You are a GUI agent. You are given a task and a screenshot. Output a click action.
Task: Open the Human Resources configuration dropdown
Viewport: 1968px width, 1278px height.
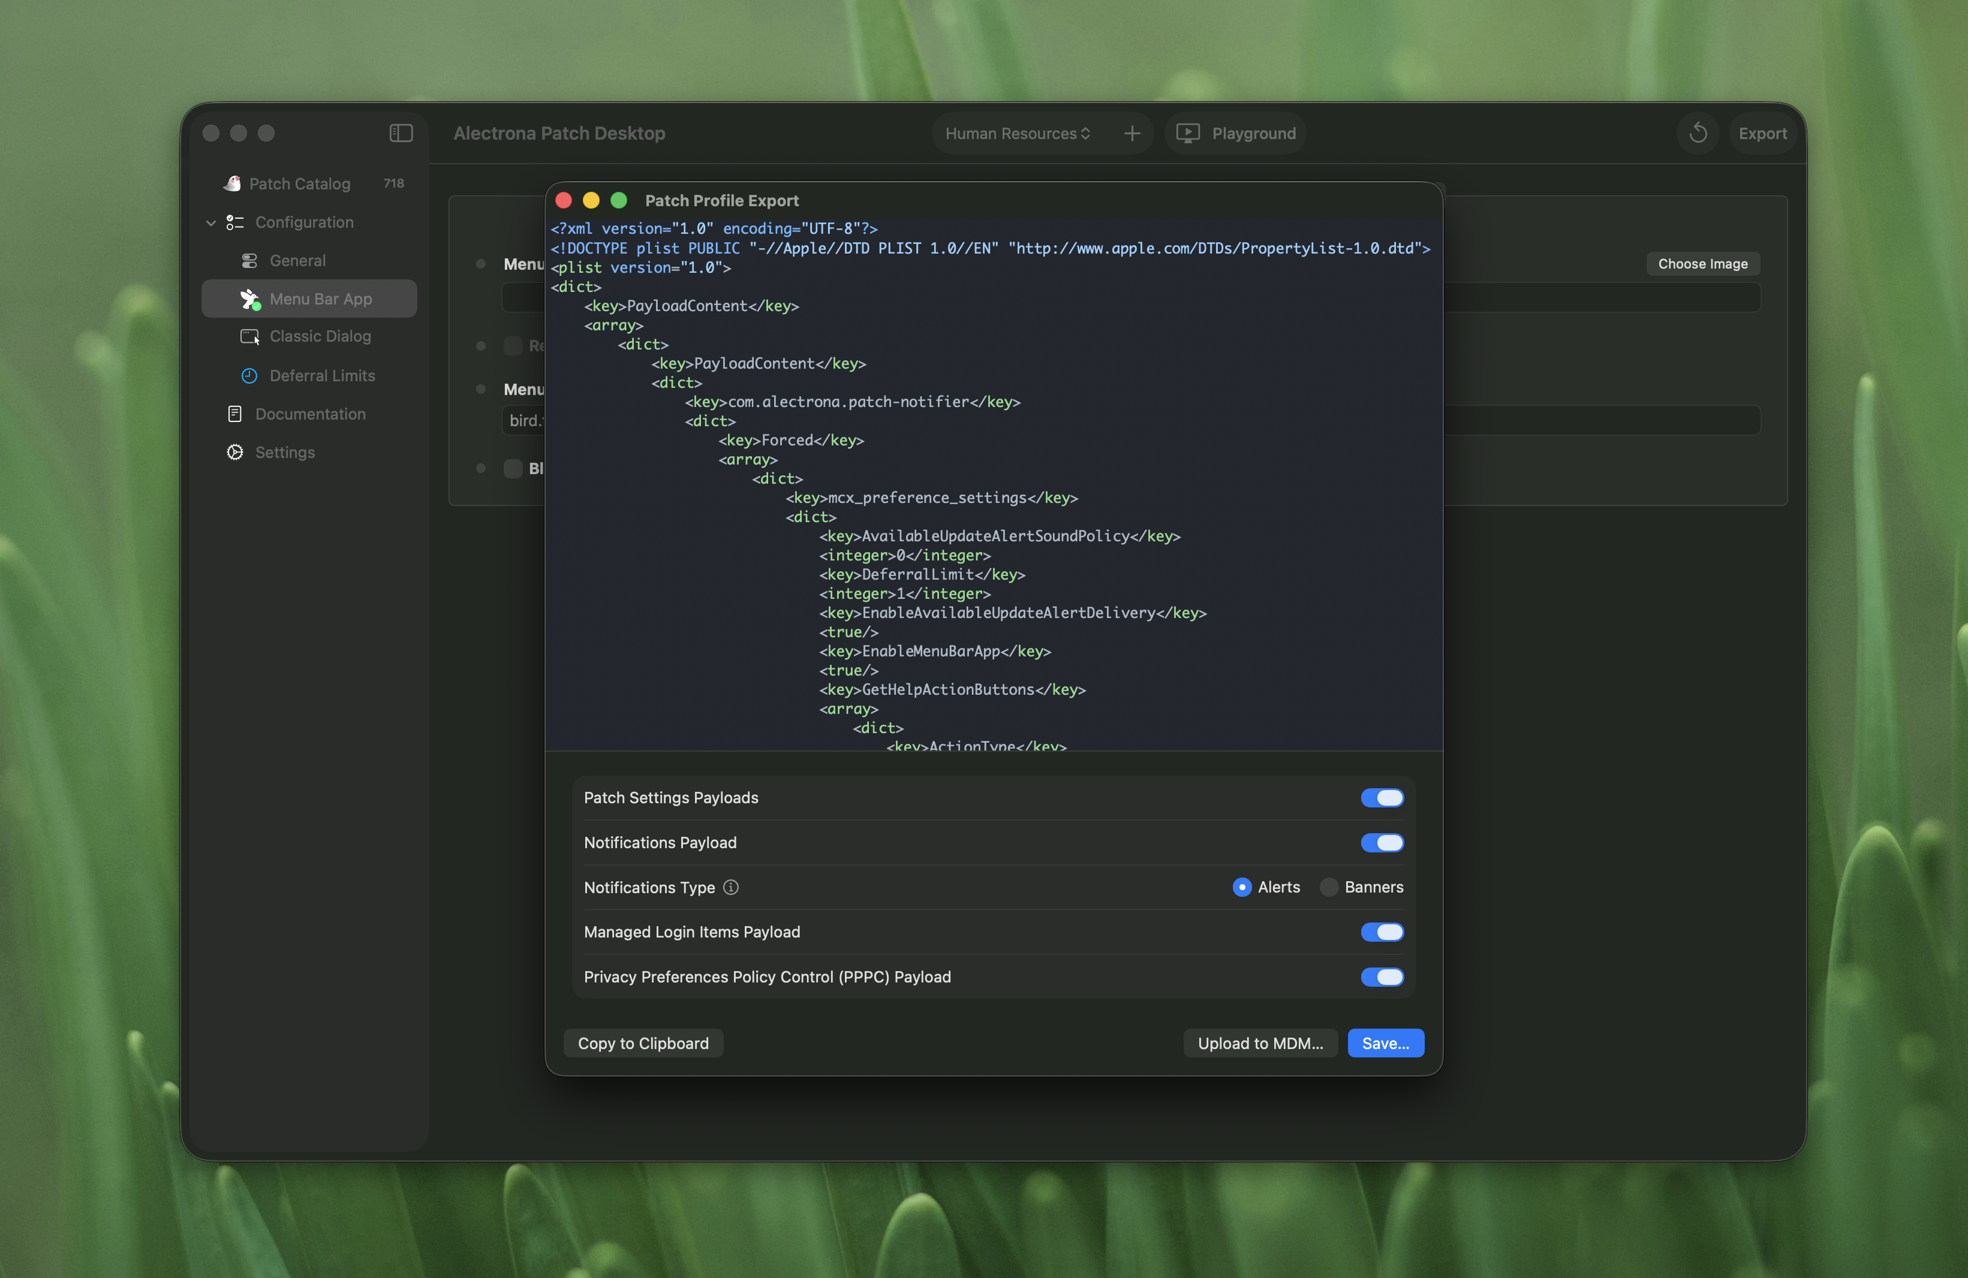coord(1018,133)
